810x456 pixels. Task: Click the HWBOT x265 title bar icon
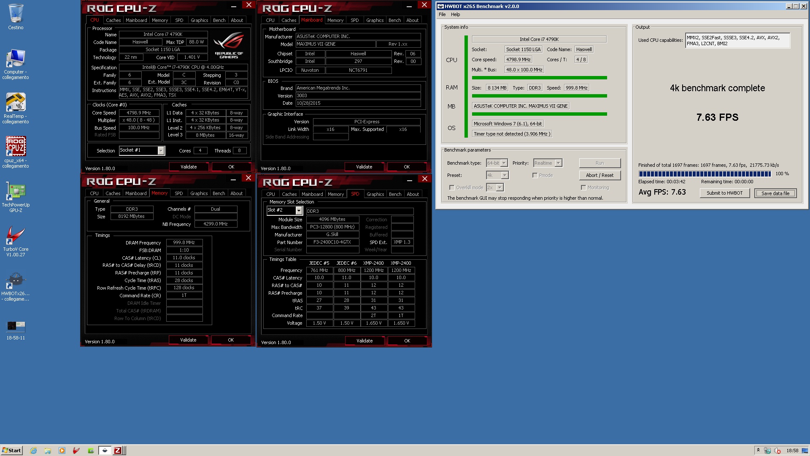[x=440, y=6]
